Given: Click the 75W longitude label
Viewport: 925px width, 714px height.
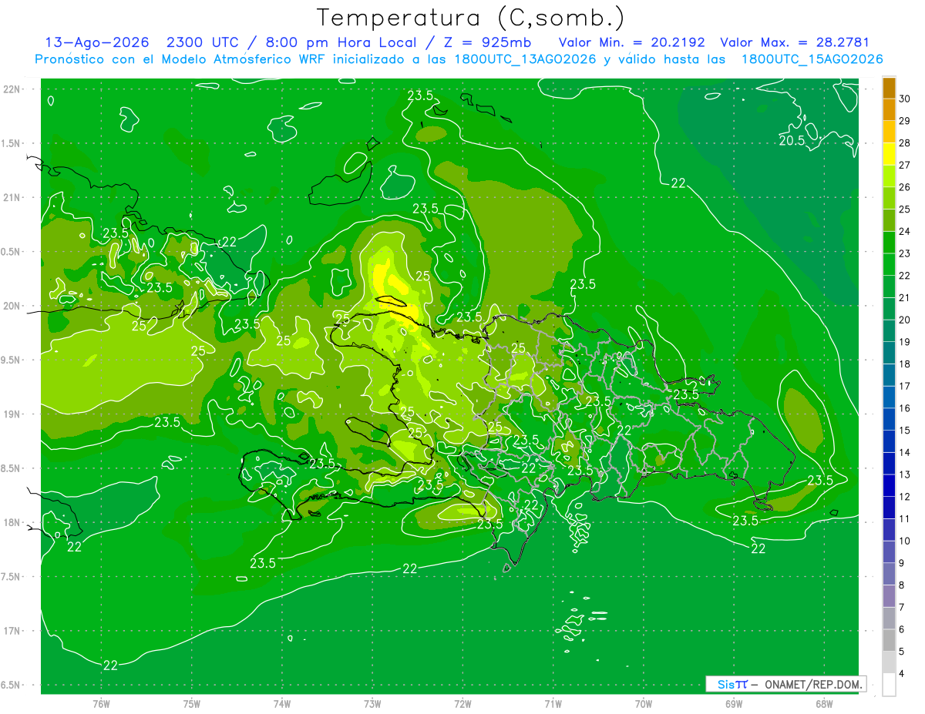Looking at the screenshot, I should click(191, 703).
